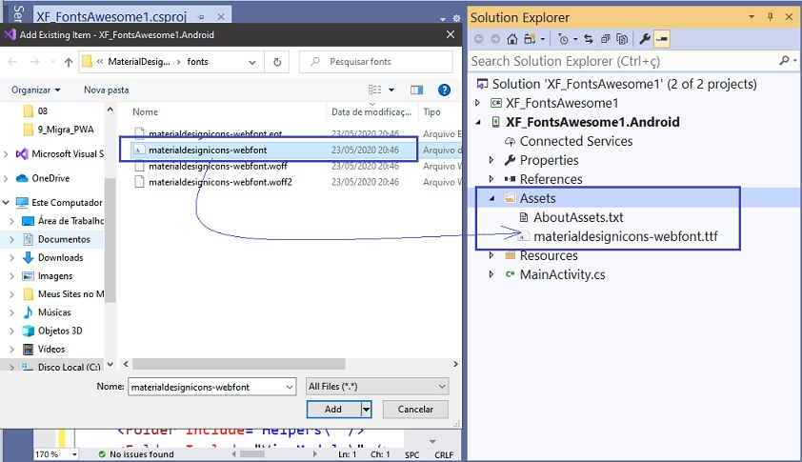Open recent locations dropdown arrow
This screenshot has width=802, height=462.
(52, 62)
